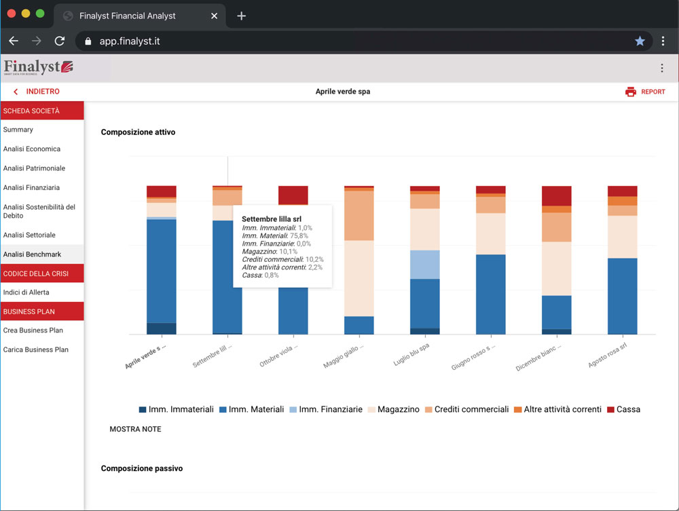
Task: Go back with browser arrow
Action: 14,41
